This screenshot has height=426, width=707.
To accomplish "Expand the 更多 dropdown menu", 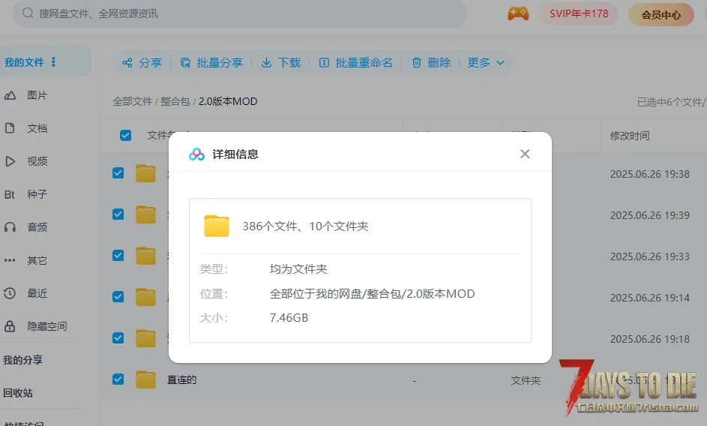I will (x=486, y=63).
